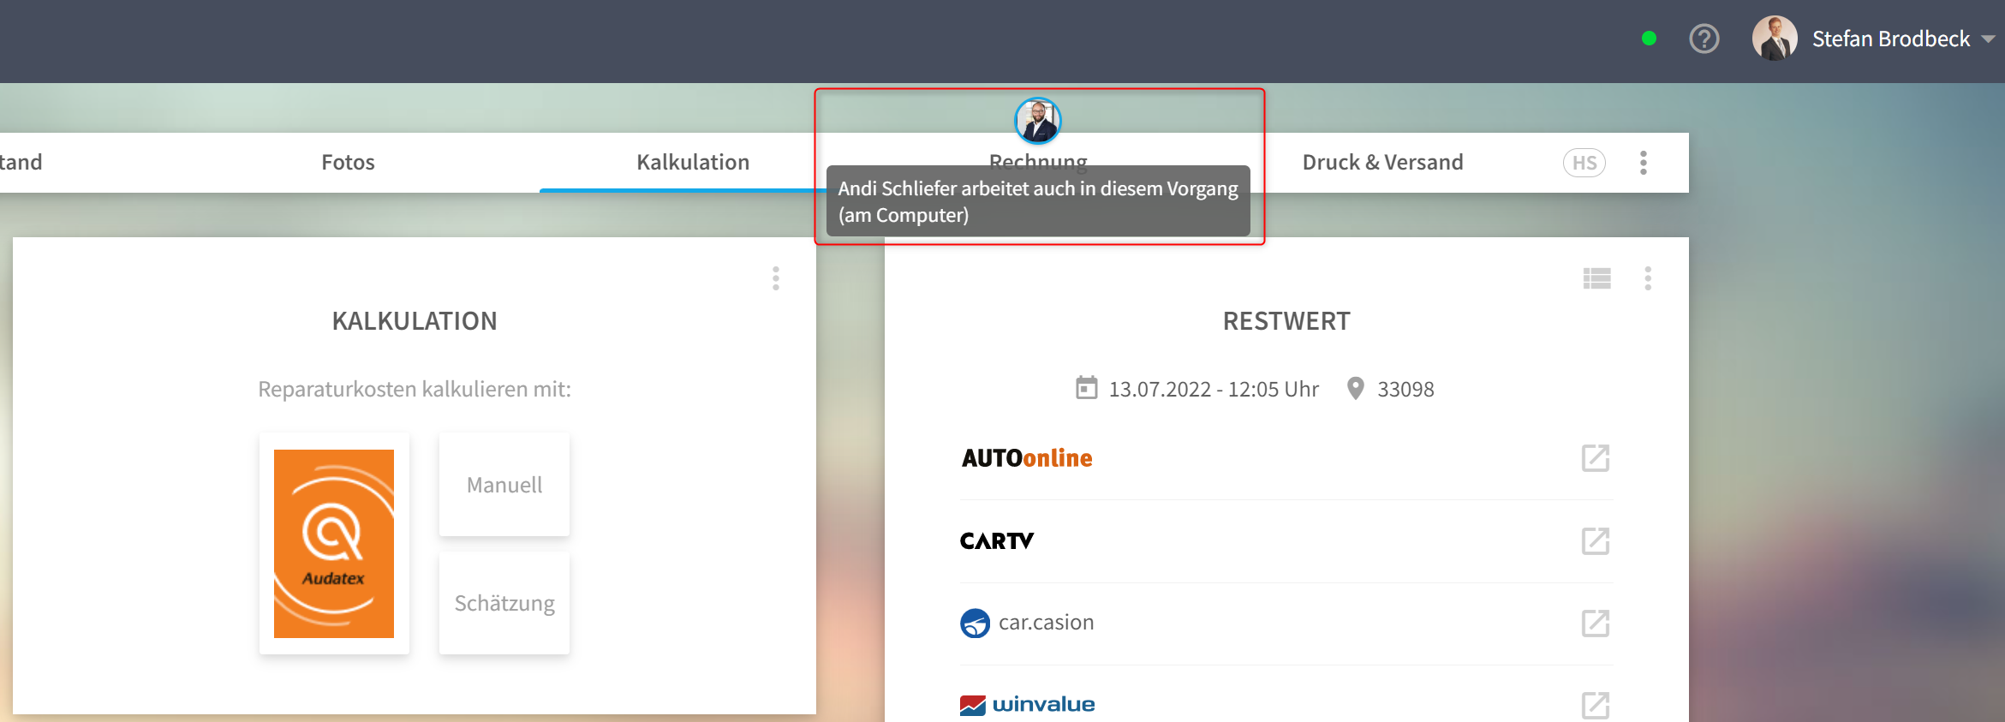The height and width of the screenshot is (722, 2005).
Task: Open the AUTOonline external link icon
Action: [x=1596, y=458]
